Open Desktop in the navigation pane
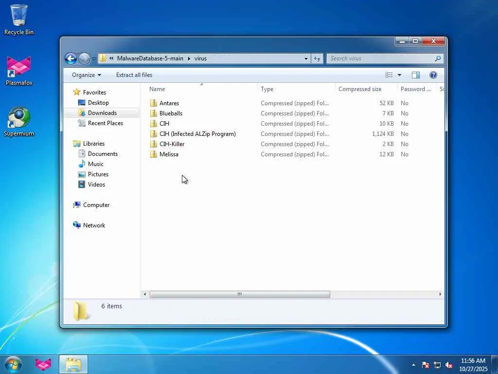The image size is (498, 374). (98, 103)
